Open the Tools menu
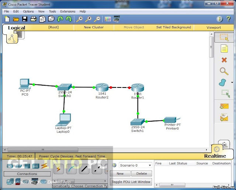 pyautogui.click(x=52, y=11)
